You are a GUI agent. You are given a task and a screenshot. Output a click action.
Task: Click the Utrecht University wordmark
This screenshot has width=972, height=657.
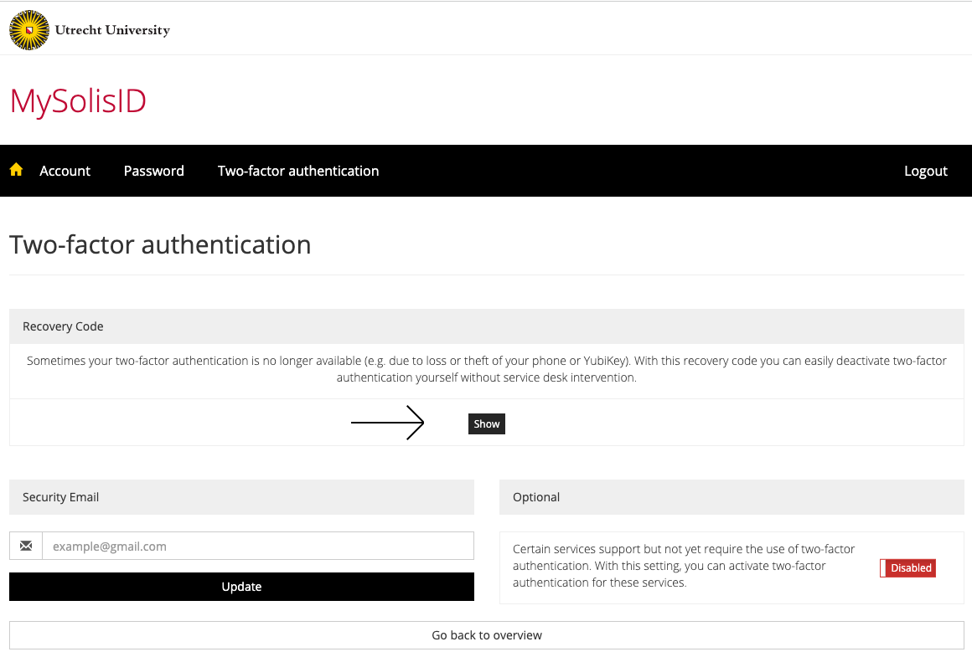(x=112, y=29)
